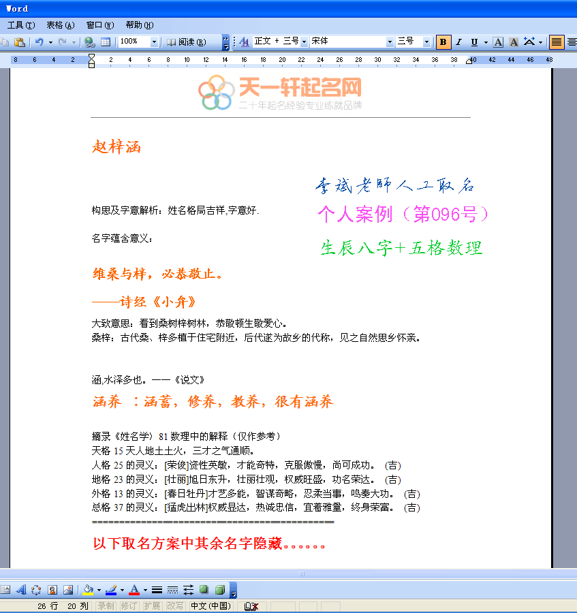
Task: Insert a diagram or organization chart icon
Action: 36,590
